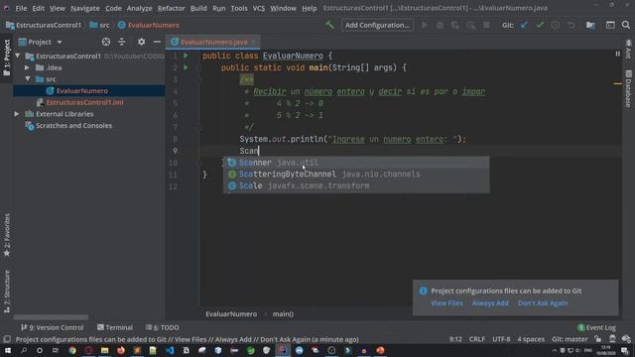Open the 4 spaces indent selector
The height and width of the screenshot is (357, 635).
(x=531, y=339)
